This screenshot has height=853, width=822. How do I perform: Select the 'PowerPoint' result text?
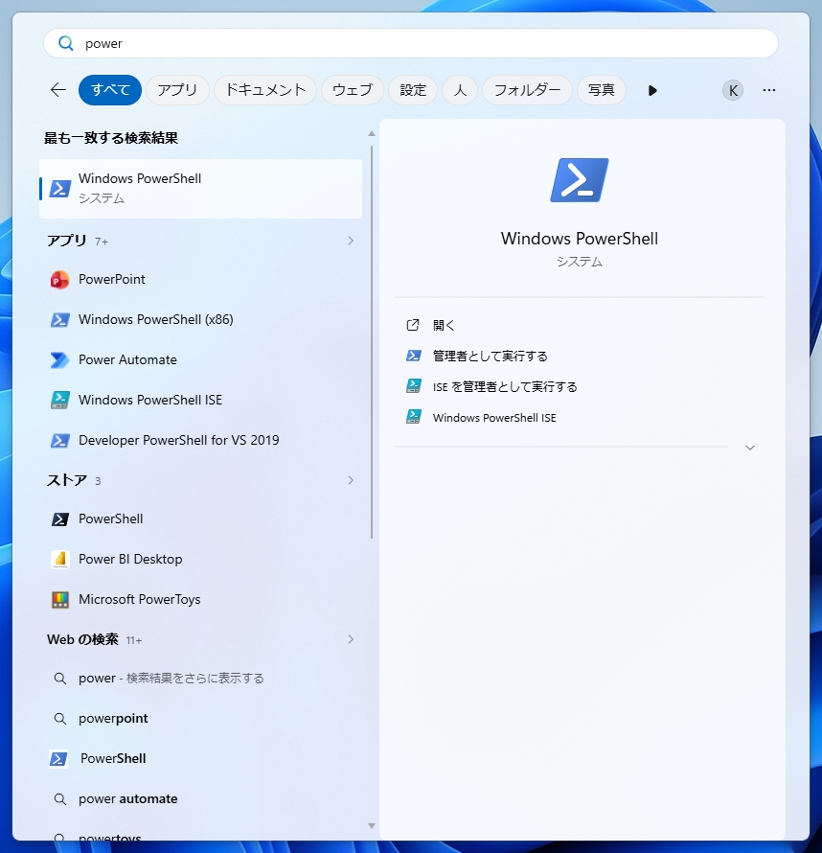[112, 279]
